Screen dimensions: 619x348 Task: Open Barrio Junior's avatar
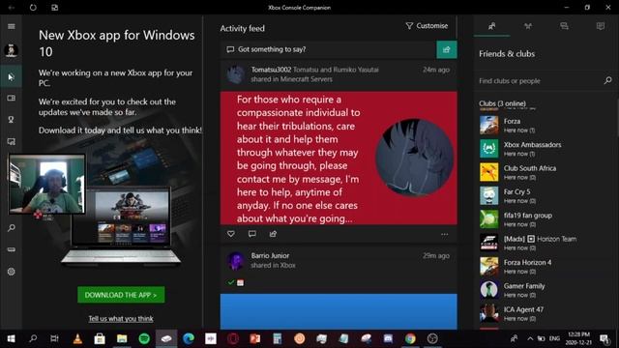[236, 261]
